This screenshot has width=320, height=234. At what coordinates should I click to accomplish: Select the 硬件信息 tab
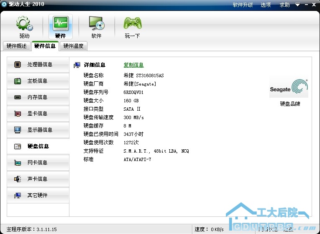[45, 46]
